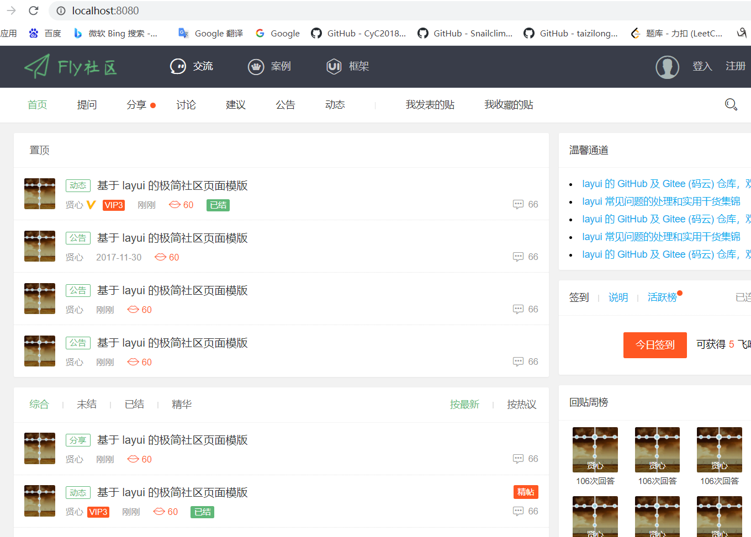Screen dimensions: 751x537
Task: Click the 已结 badge on the first pinned post
Action: 218,205
